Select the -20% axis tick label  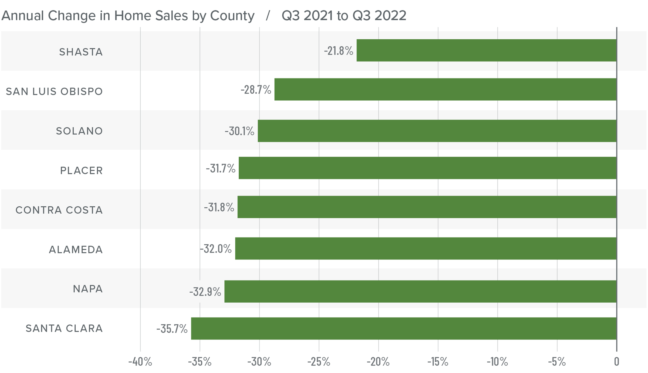coord(378,362)
